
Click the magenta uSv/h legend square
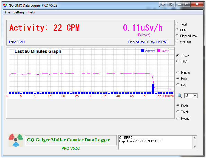coord(159,51)
